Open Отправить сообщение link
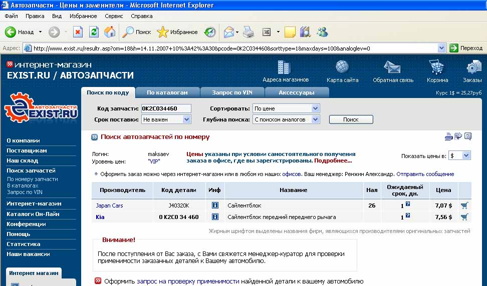Screen dimensions: 487x286 click(x=425, y=174)
